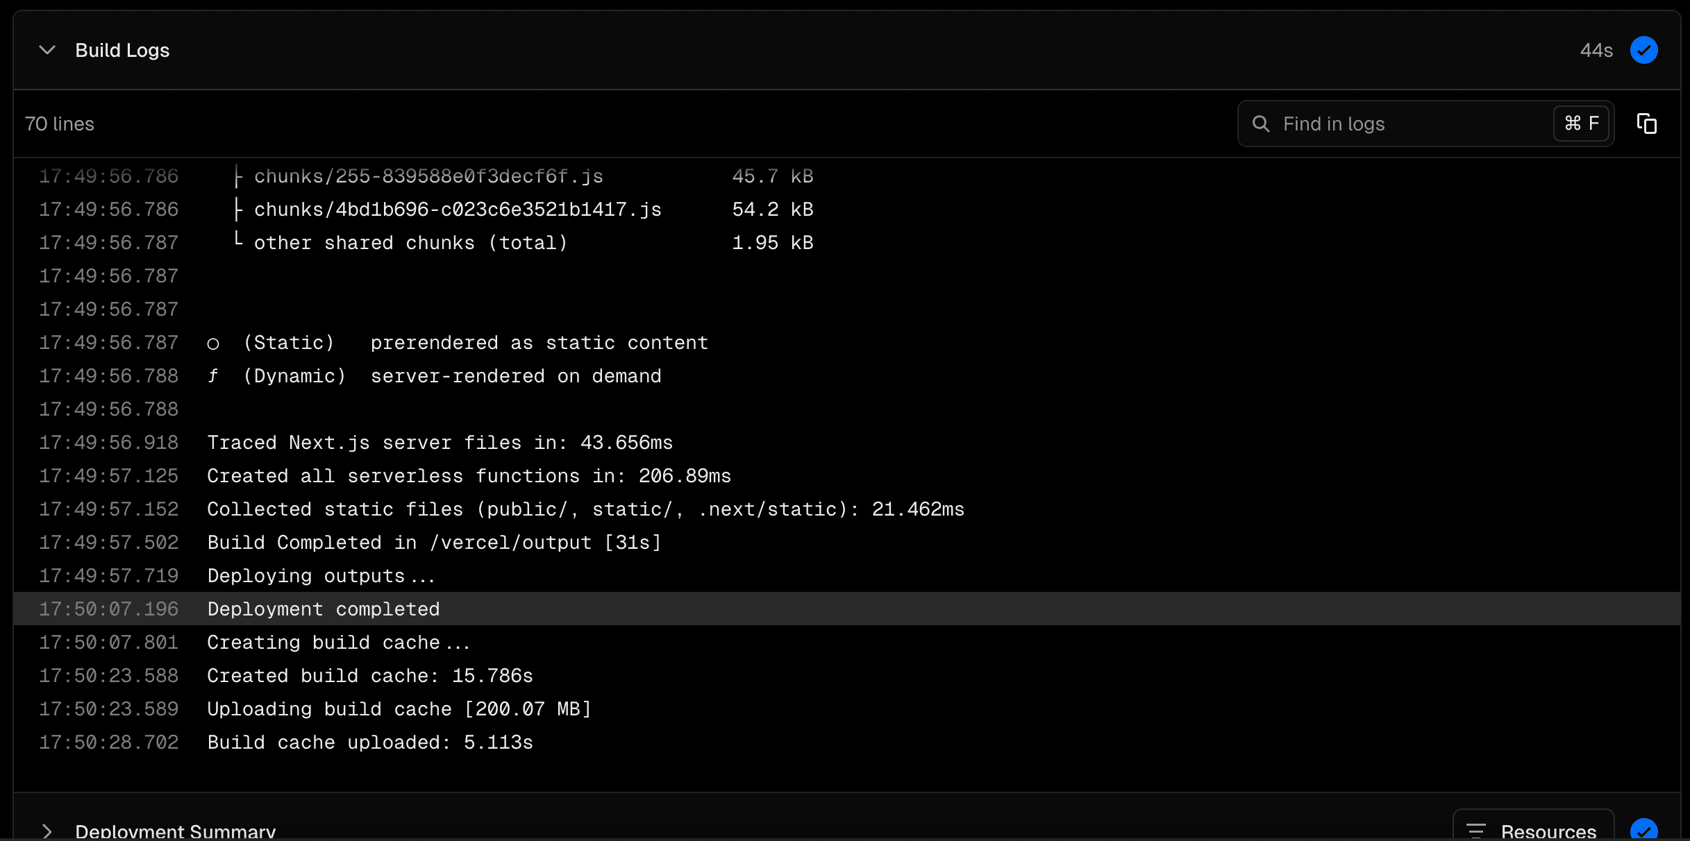Click the blue Build Logs success checkmark
1690x841 pixels.
(1643, 50)
